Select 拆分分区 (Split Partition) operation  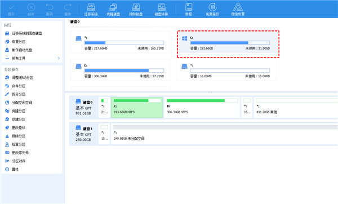pyautogui.click(x=15, y=94)
